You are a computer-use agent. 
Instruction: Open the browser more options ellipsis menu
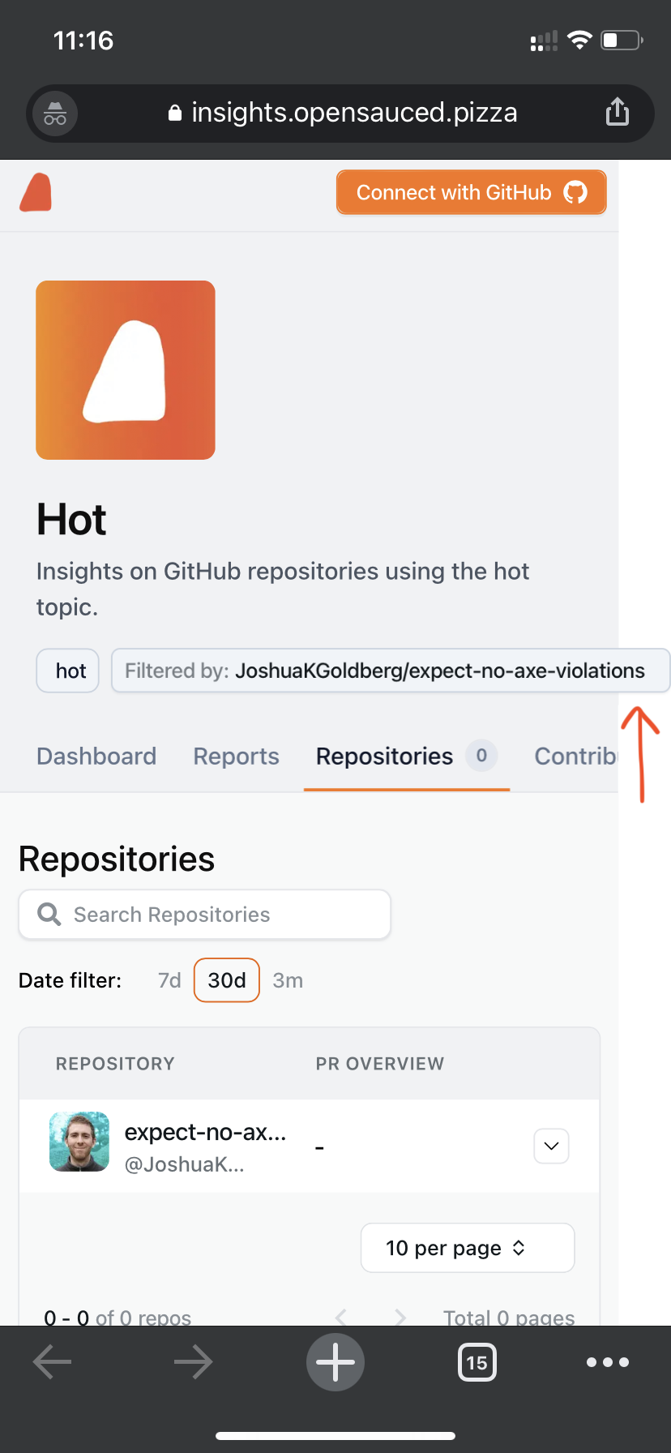click(x=607, y=1362)
